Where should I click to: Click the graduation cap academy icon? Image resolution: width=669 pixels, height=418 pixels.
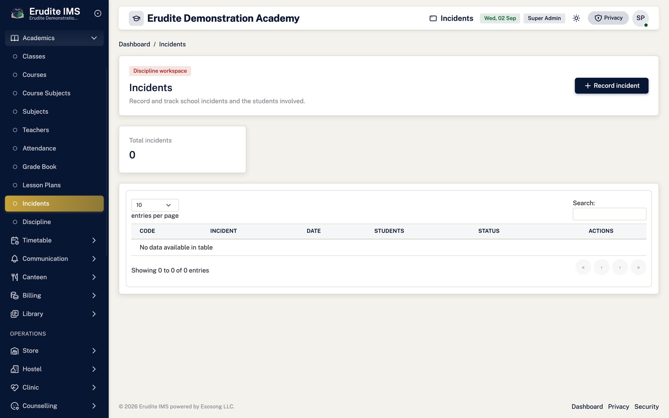(136, 18)
